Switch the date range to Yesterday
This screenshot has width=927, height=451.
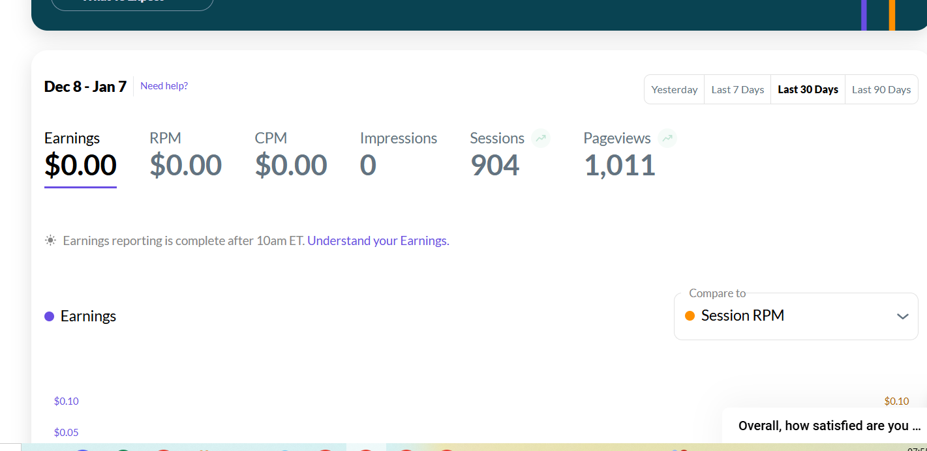coord(675,90)
